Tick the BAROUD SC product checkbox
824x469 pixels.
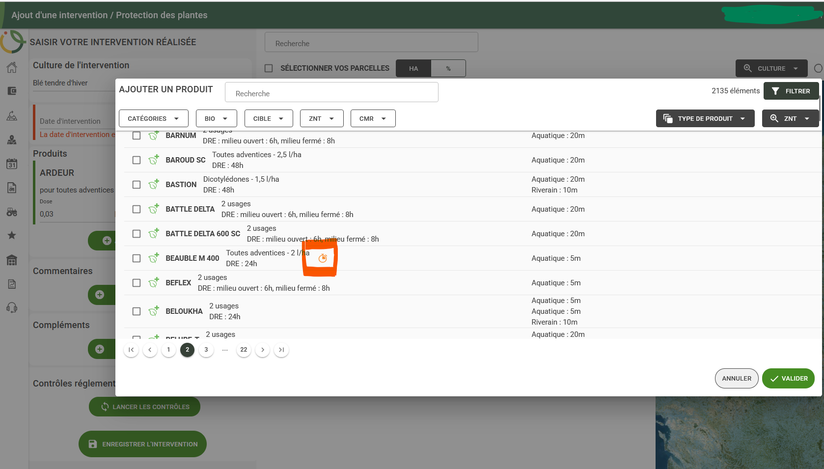pos(137,160)
